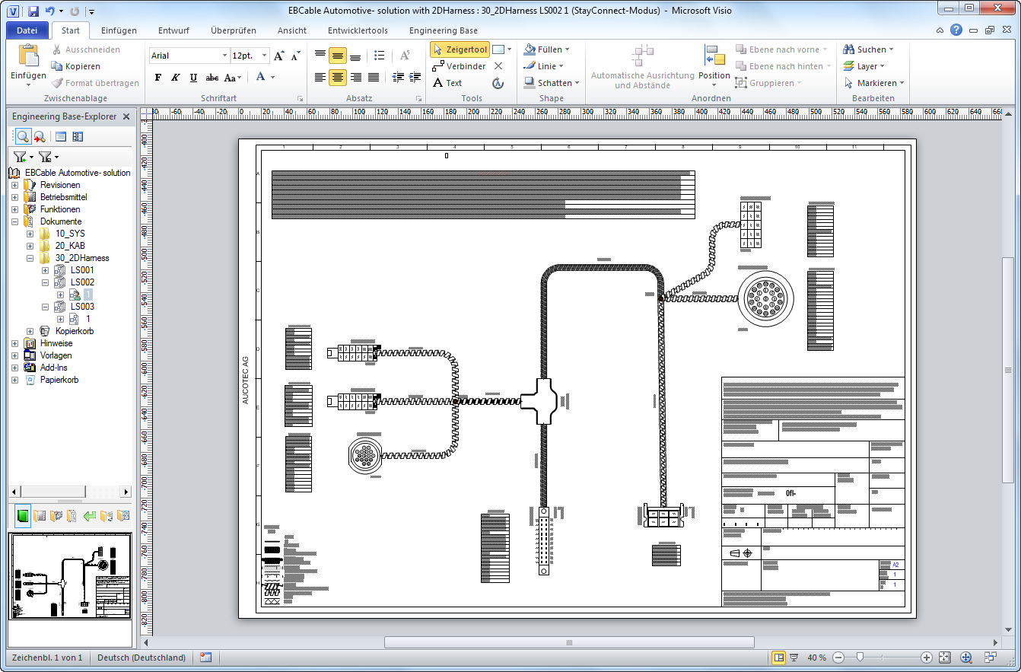This screenshot has width=1021, height=672.
Task: Click the Increase font size icon
Action: pos(279,56)
